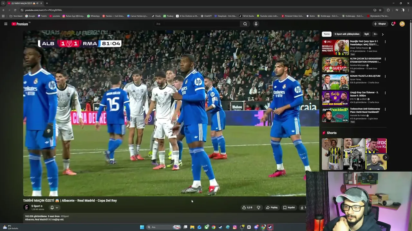
Task: Like the video with thumbs-up
Action: (247, 208)
